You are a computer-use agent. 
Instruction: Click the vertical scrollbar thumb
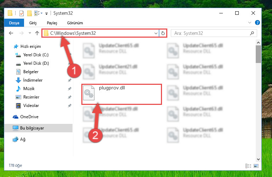pos(258,54)
